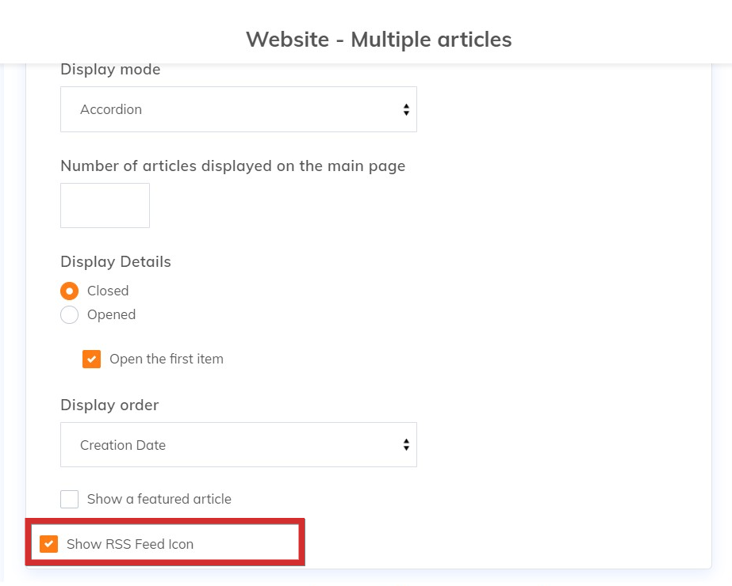The width and height of the screenshot is (732, 586).
Task: Click the arrows on the Accordion select box
Action: [405, 110]
